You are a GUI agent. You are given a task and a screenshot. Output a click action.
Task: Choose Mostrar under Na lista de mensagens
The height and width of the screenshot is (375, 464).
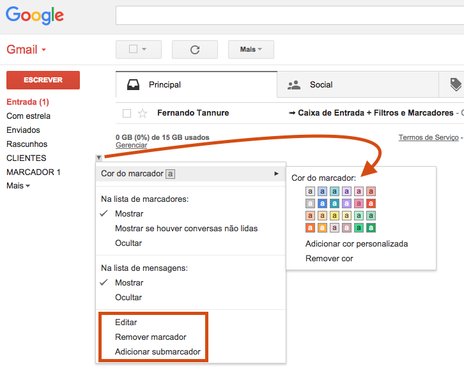tap(129, 283)
